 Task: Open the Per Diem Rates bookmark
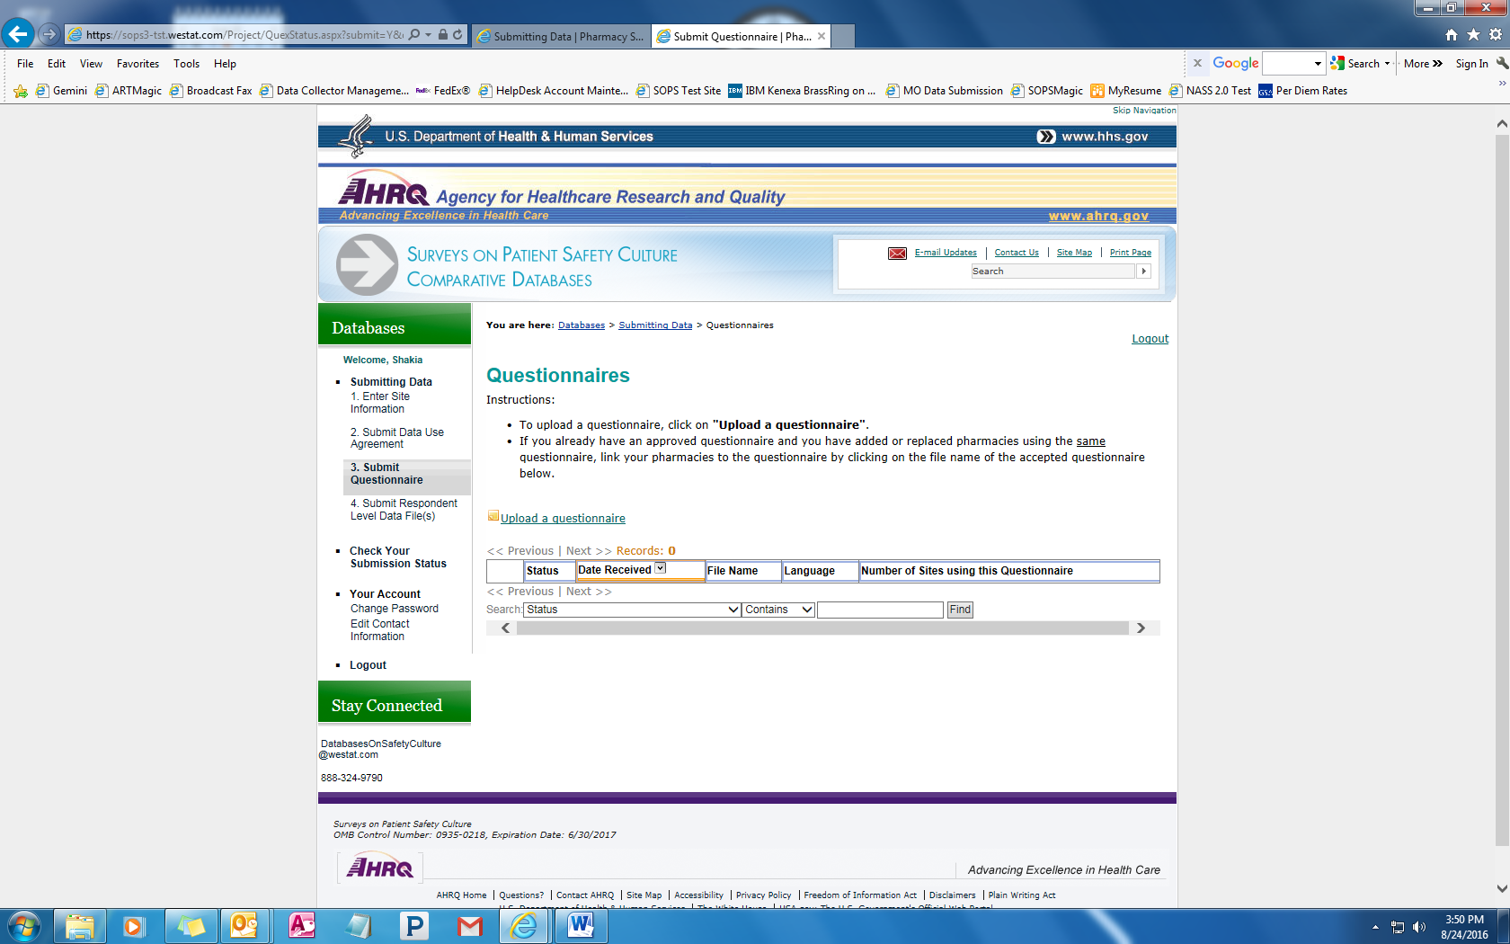1303,91
